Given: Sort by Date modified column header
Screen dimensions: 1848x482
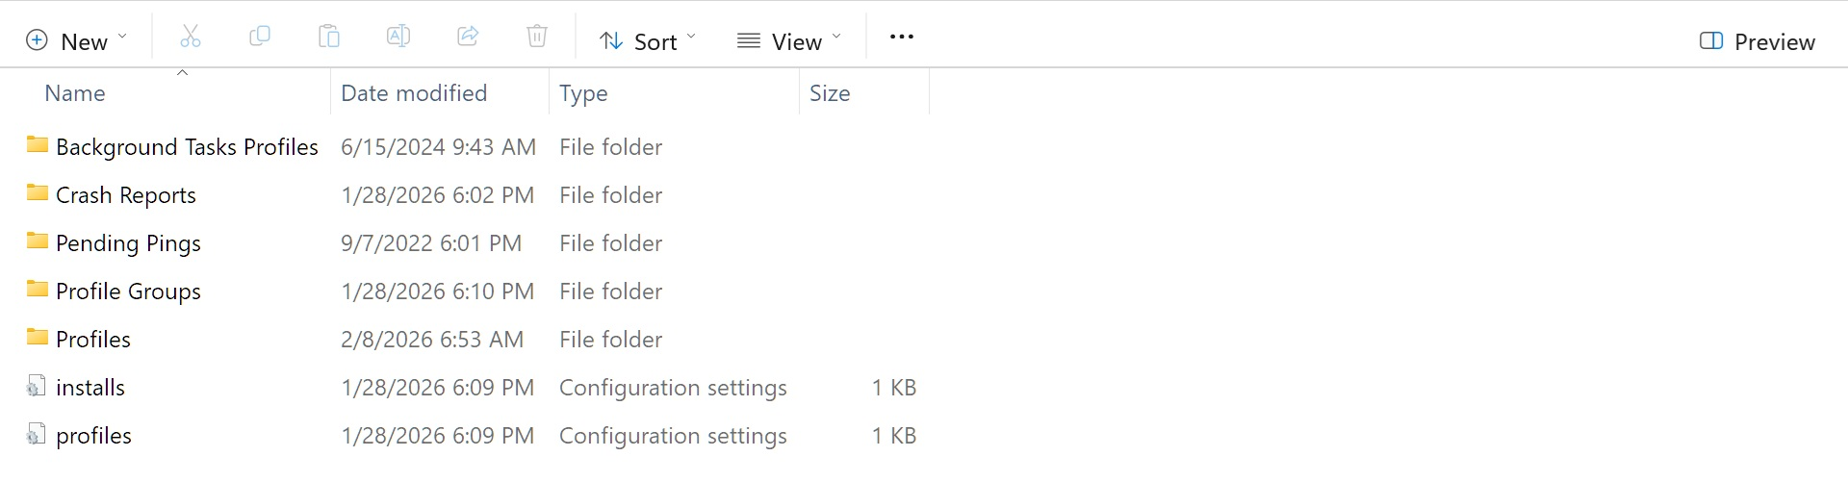Looking at the screenshot, I should 414,93.
